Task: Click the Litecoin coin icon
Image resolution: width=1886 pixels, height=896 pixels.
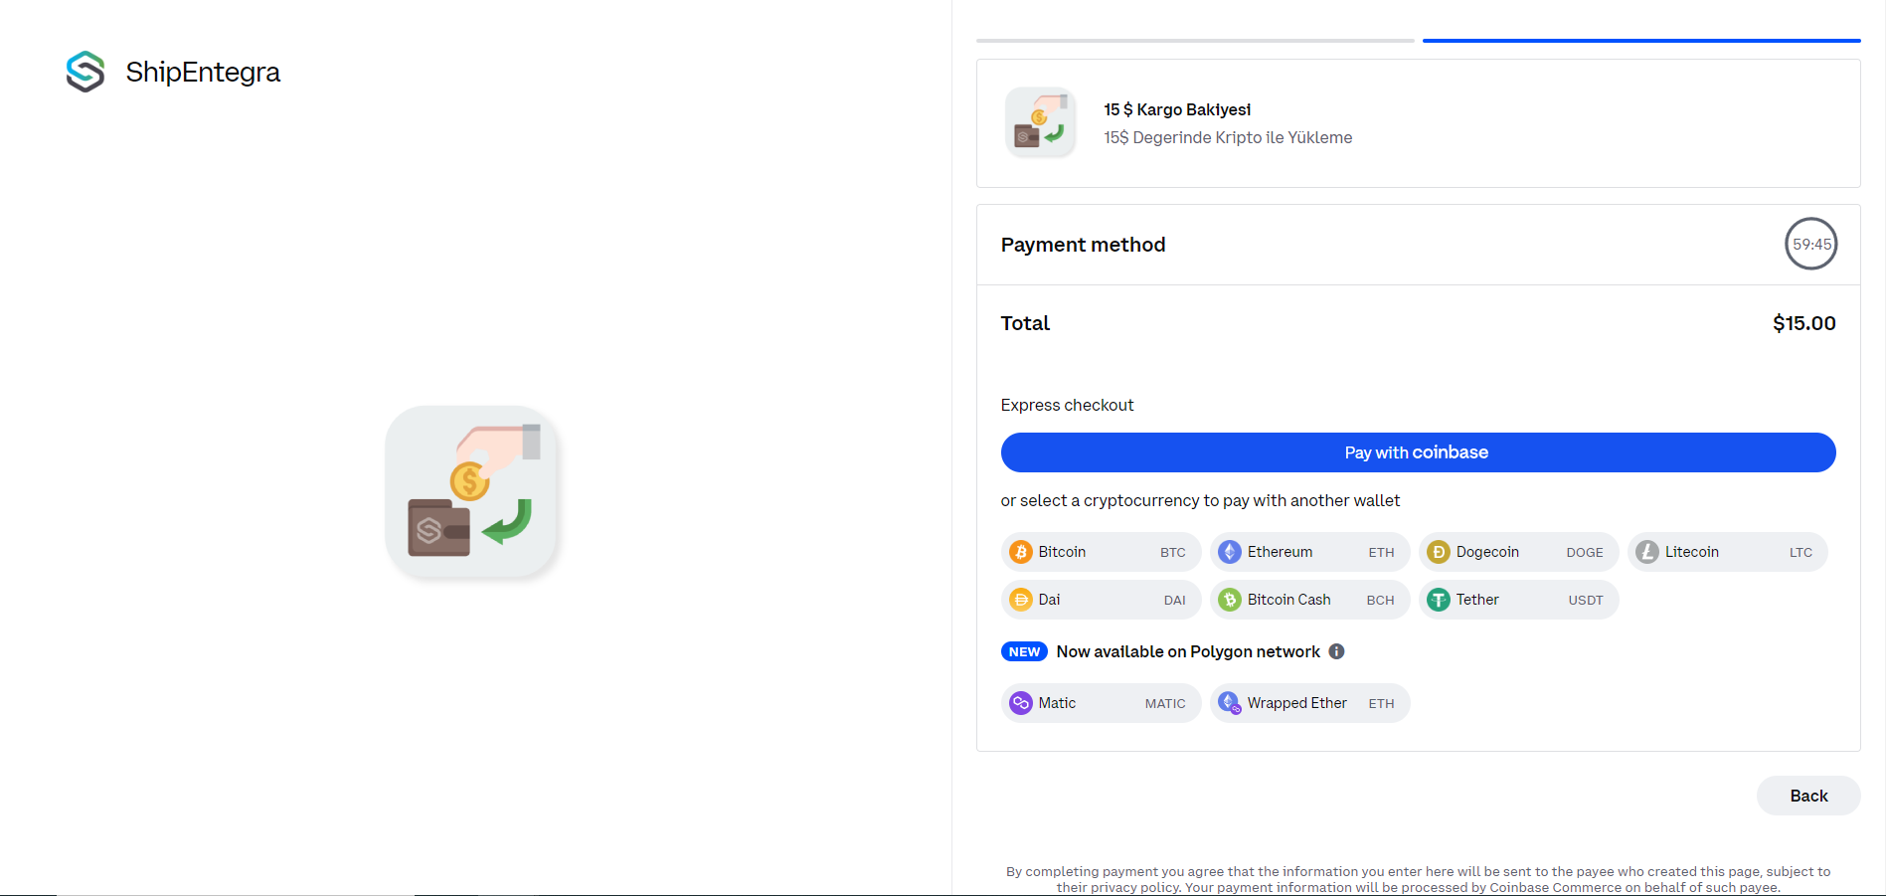Action: 1647,552
